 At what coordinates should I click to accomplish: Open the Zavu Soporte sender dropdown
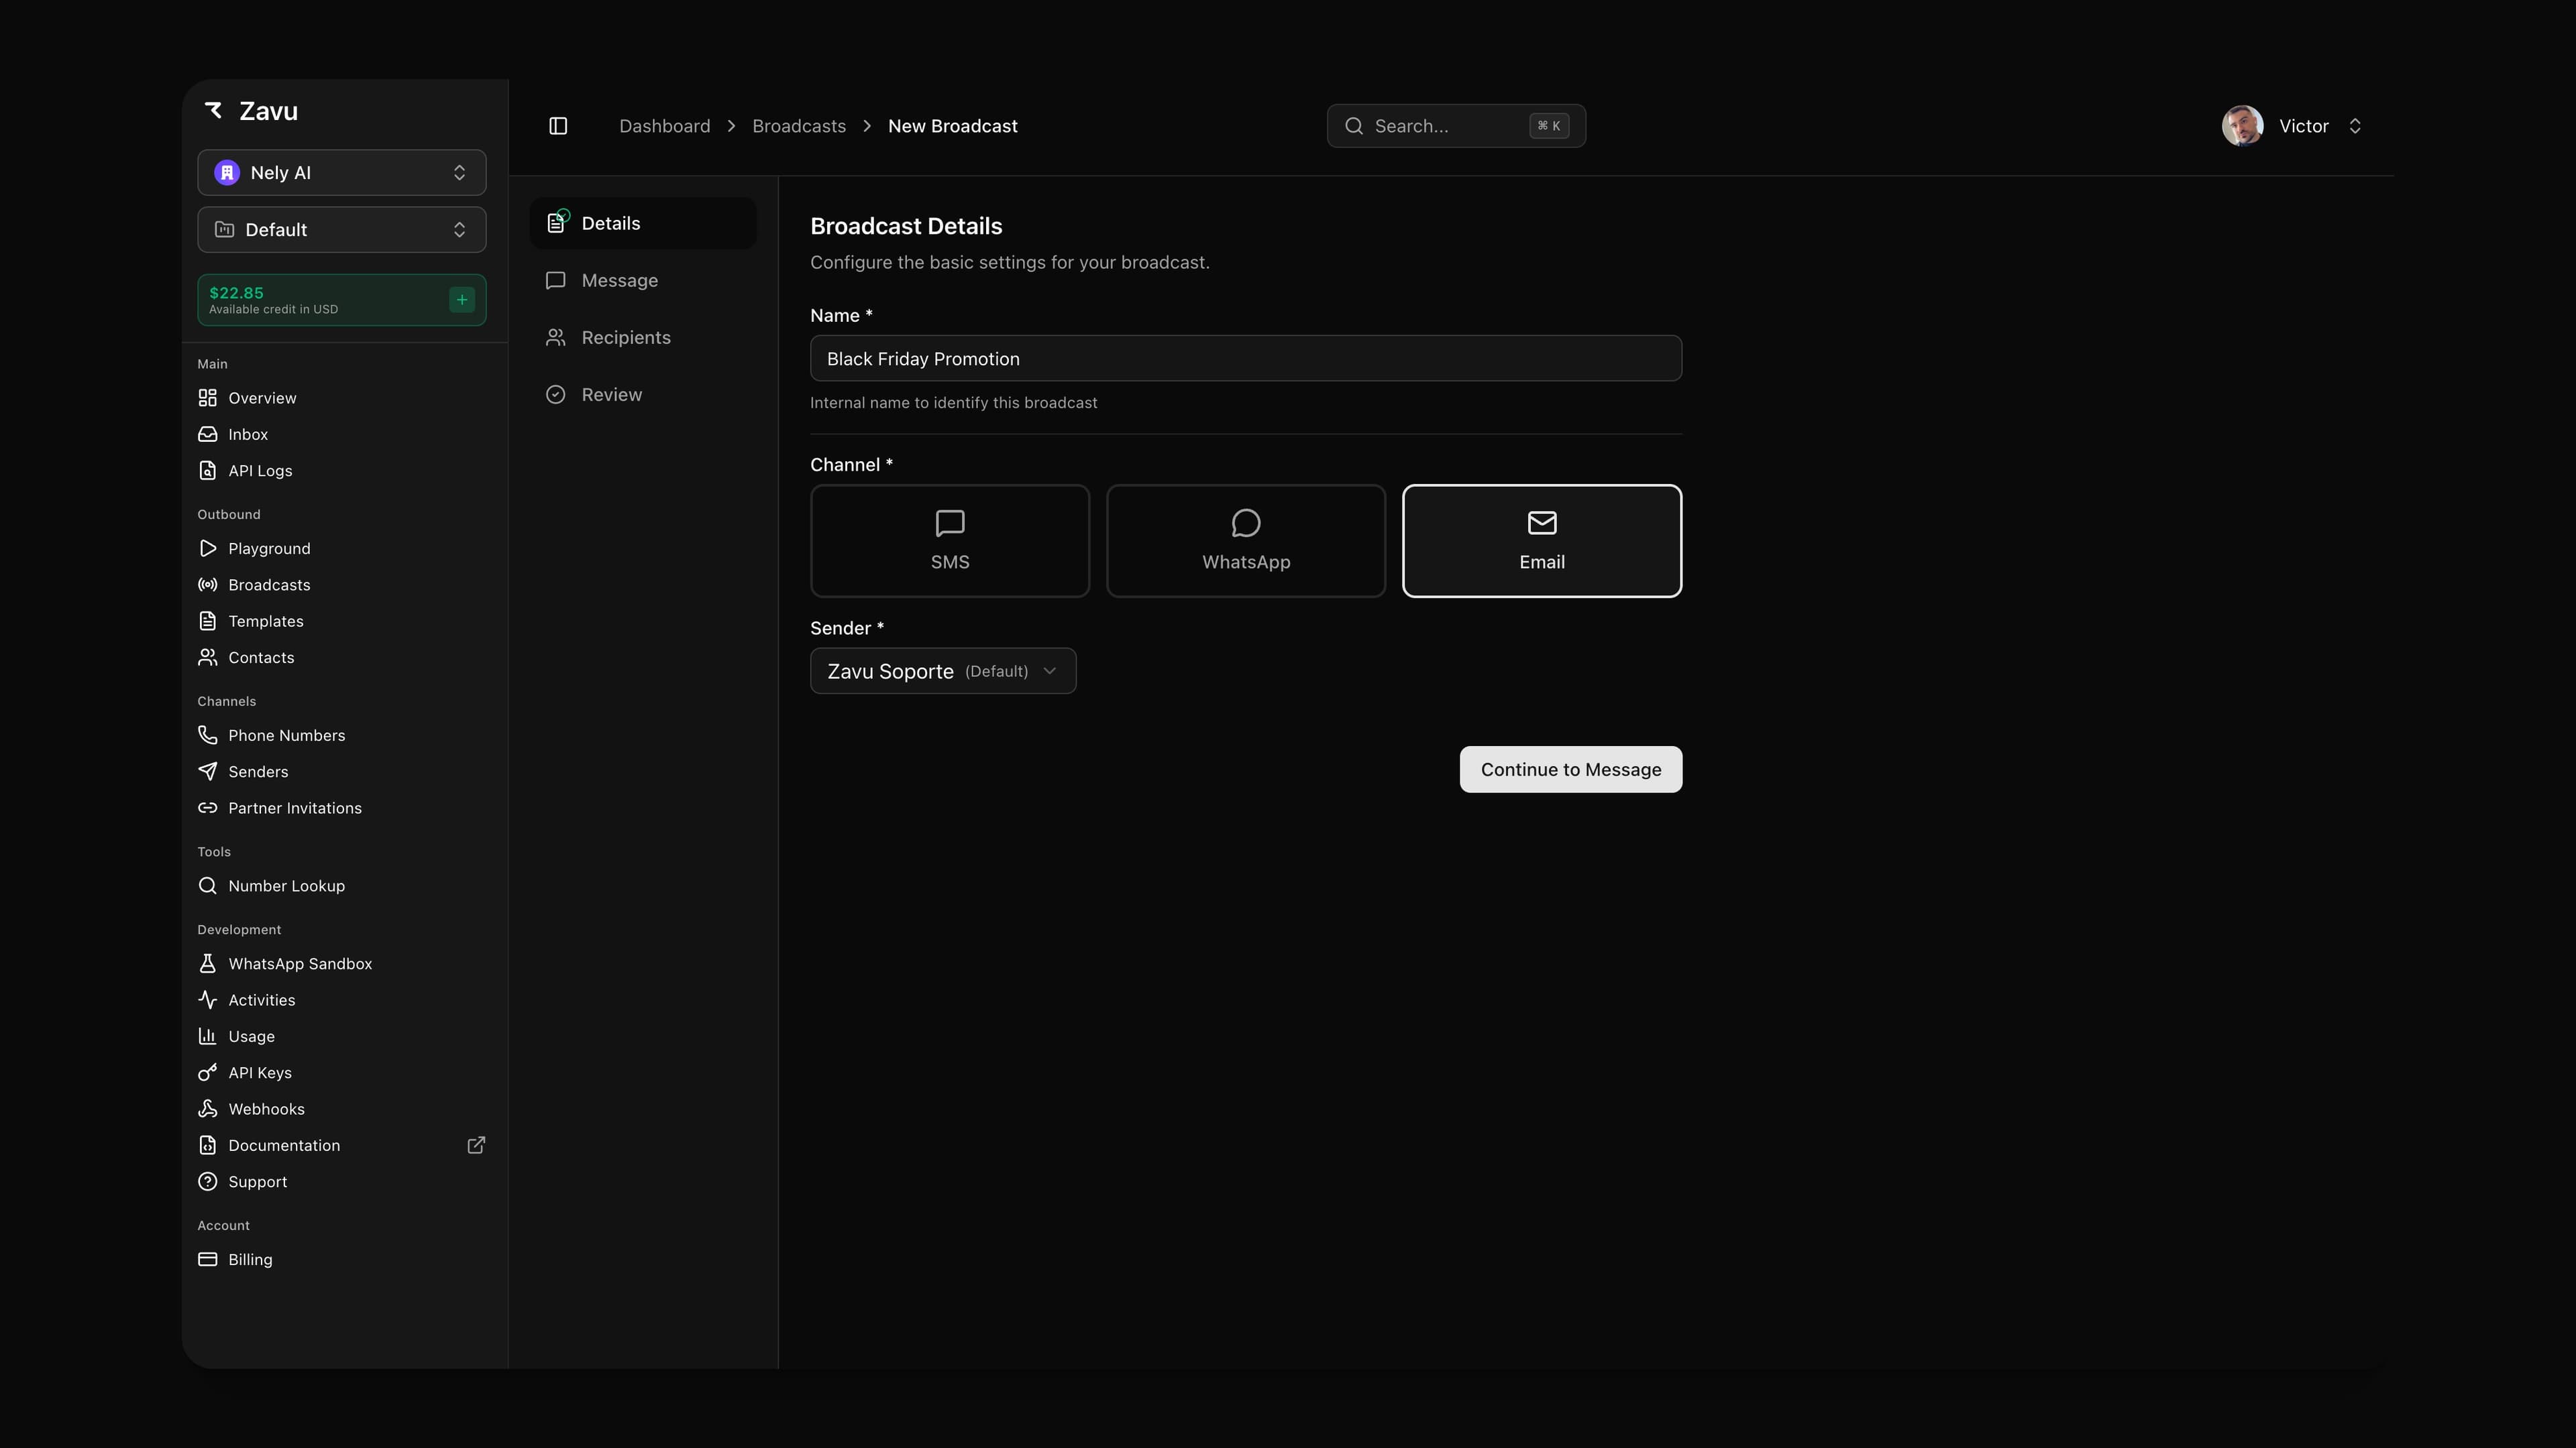[x=942, y=670]
